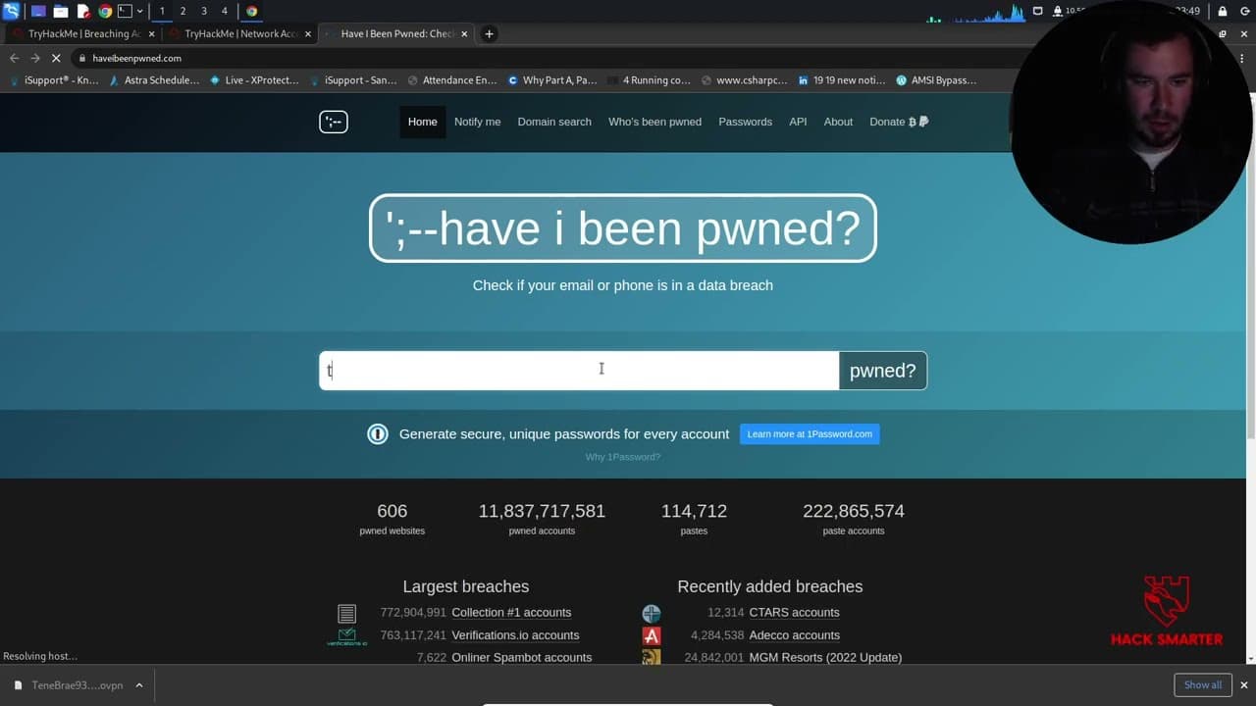Open the terminal emulator launcher

(125, 11)
